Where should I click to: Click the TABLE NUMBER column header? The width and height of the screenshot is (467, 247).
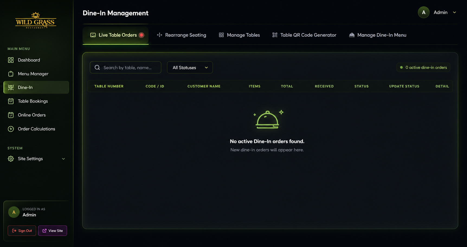point(109,86)
